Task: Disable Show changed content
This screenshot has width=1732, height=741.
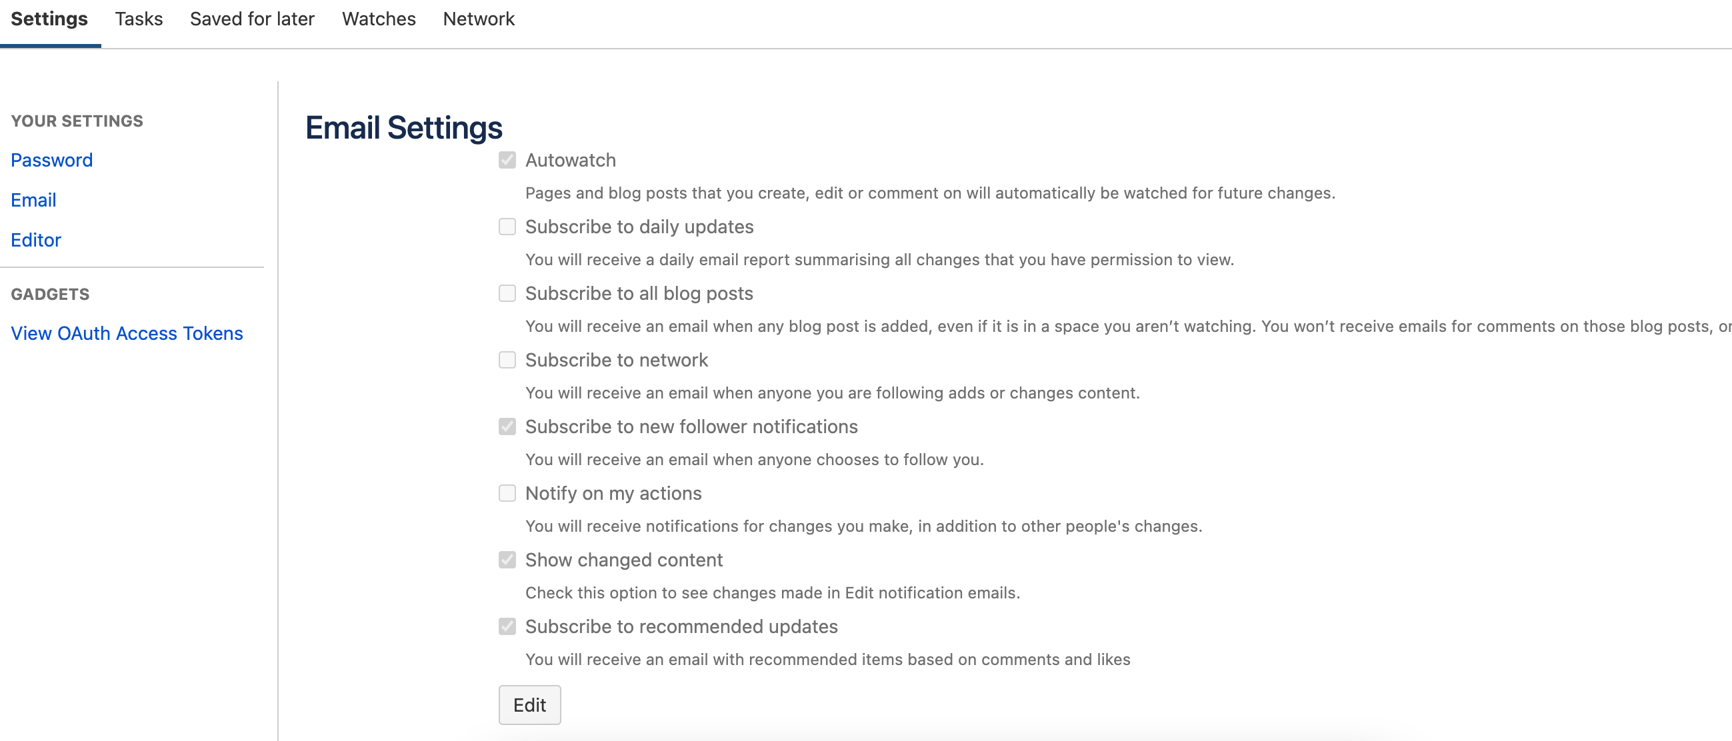Action: click(x=507, y=560)
